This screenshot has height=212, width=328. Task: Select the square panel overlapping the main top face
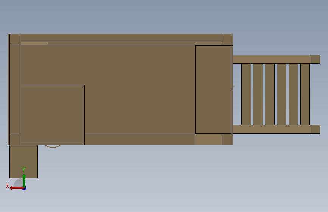point(53,114)
